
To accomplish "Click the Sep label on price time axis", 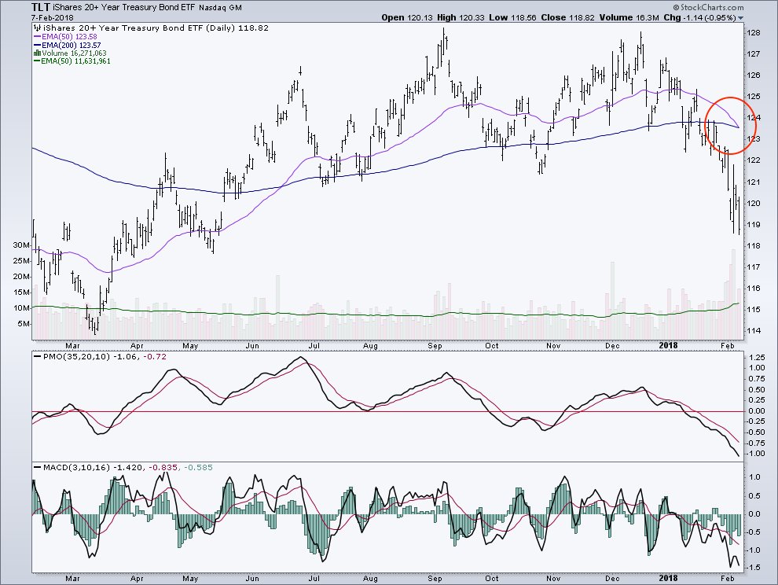I will pyautogui.click(x=435, y=346).
